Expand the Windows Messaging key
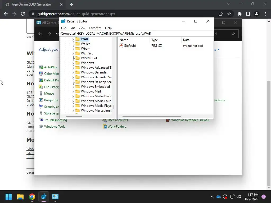This screenshot has width=271, height=203. 73,111
